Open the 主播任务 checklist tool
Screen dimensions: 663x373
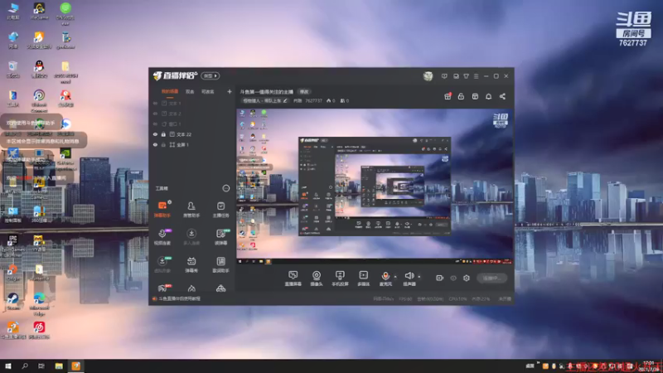pos(220,210)
